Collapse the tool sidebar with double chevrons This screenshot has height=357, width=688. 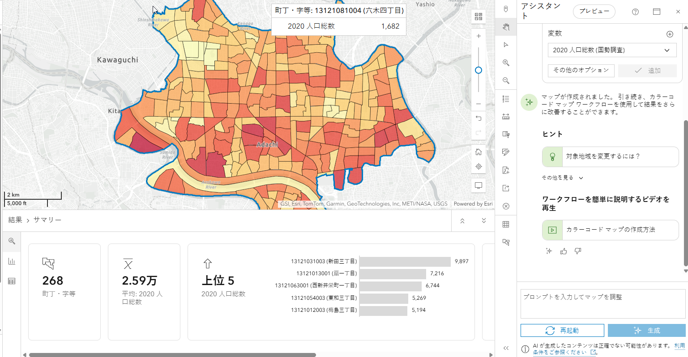(506, 348)
